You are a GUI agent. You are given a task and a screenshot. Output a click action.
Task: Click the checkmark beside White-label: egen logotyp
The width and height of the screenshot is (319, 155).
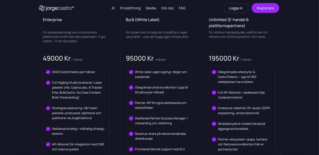pyautogui.click(x=131, y=72)
